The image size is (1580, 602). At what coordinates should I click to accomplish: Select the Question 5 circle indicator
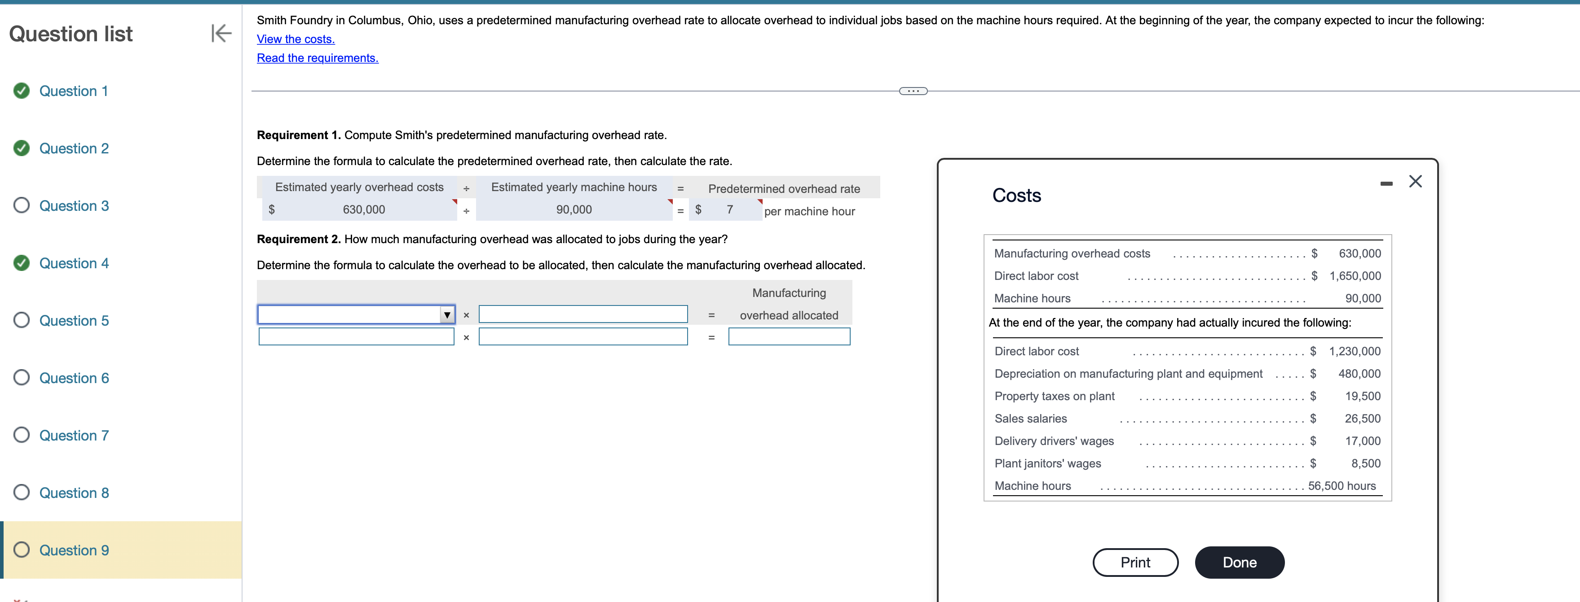click(x=22, y=320)
